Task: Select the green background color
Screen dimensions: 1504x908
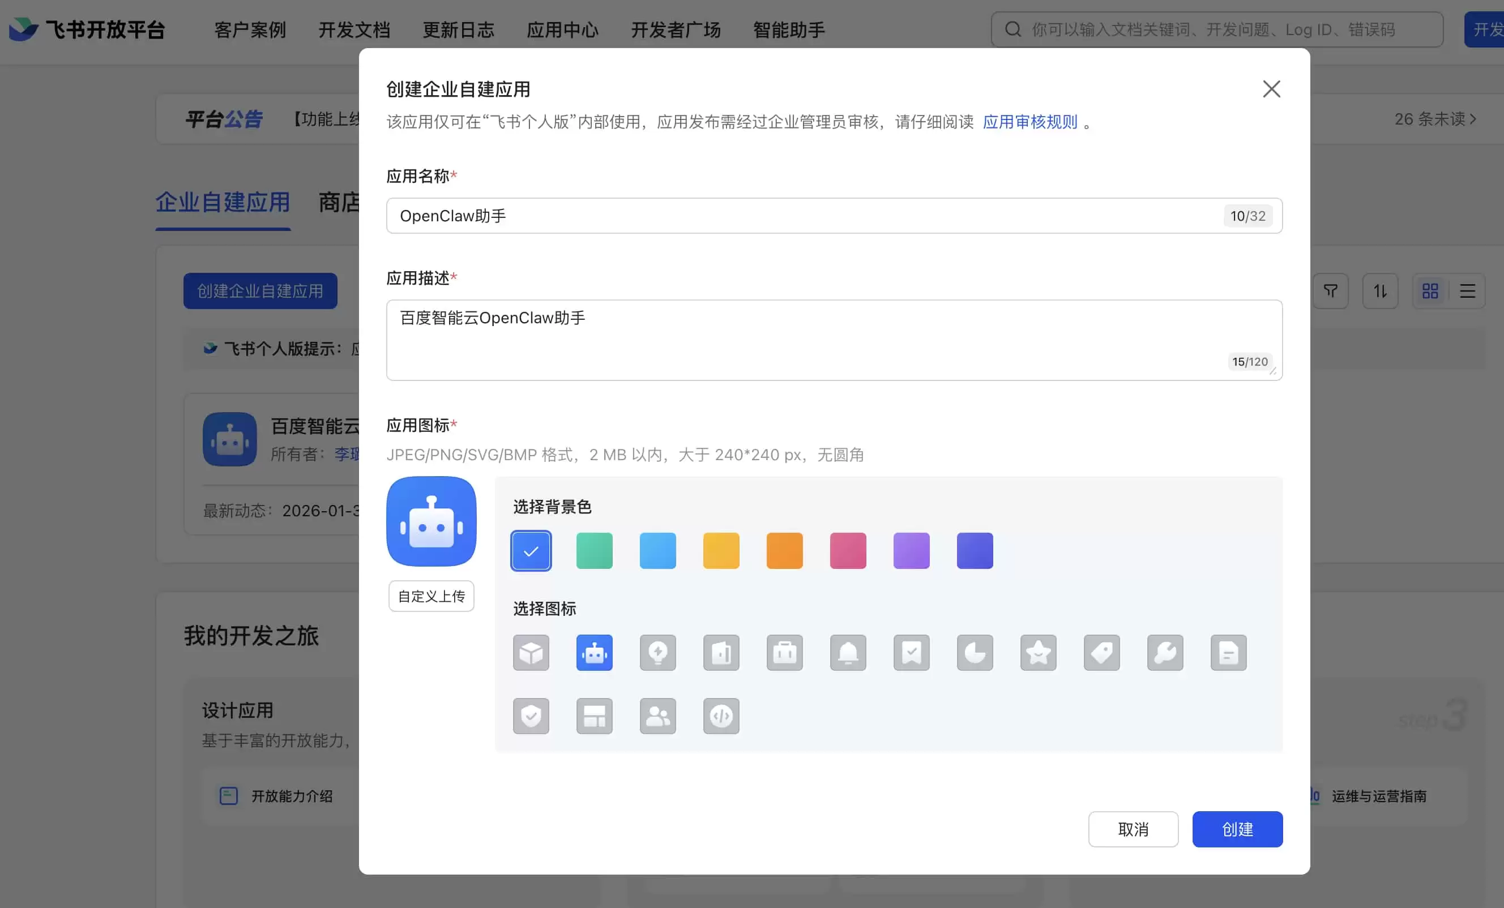Action: pyautogui.click(x=594, y=550)
